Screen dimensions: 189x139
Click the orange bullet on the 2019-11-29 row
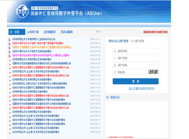coord(10,76)
